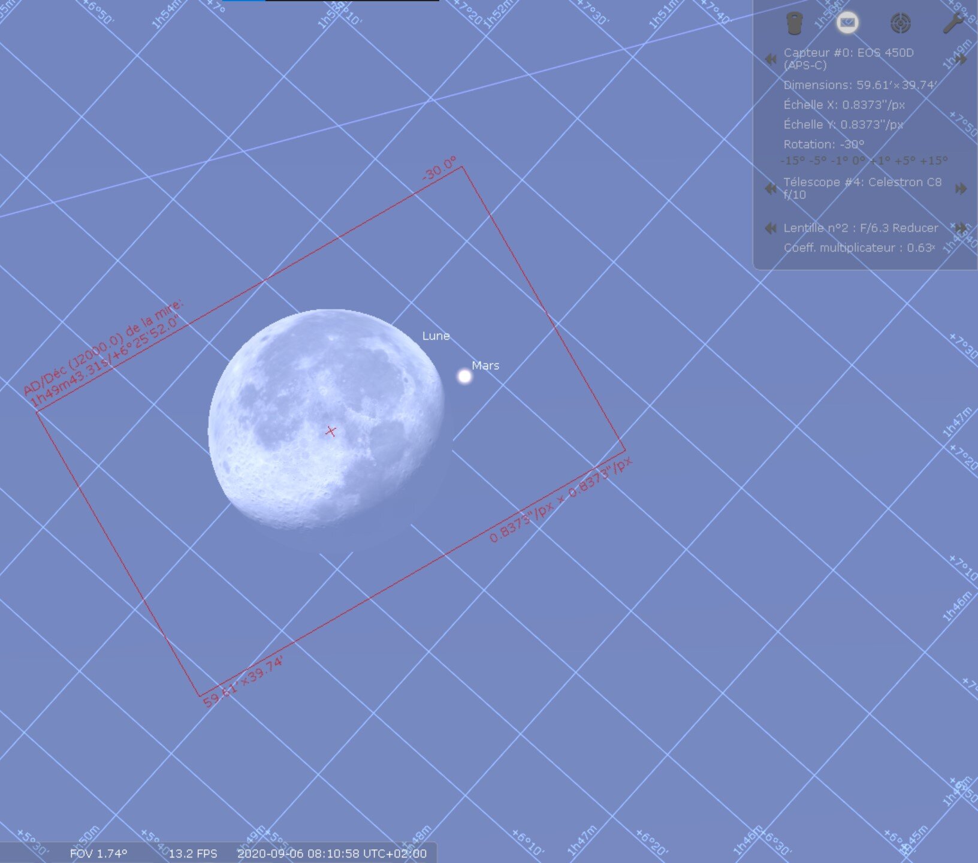Select the Moon labeled Lune

pos(327,420)
